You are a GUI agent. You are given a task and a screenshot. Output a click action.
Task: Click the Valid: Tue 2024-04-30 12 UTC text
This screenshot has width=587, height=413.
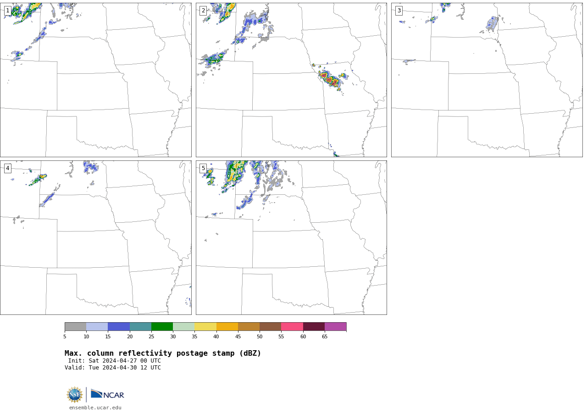(113, 368)
